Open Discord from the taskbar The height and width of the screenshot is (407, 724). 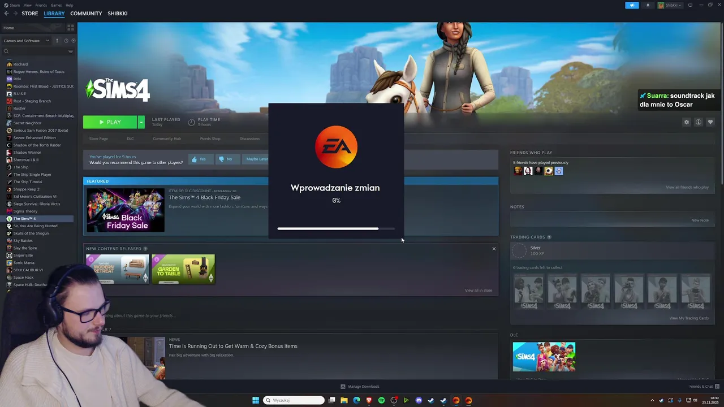[419, 400]
